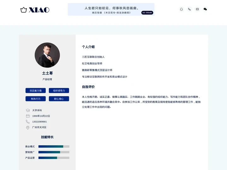Click the job title 产品经理
The width and height of the screenshot is (227, 170).
pos(47,79)
